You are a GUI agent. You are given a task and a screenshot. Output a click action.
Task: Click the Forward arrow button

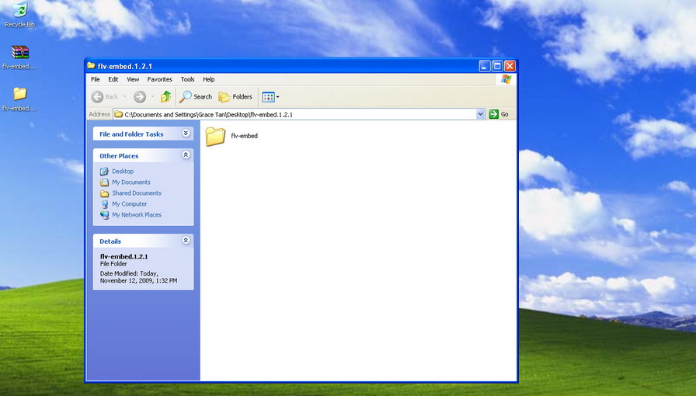(140, 97)
